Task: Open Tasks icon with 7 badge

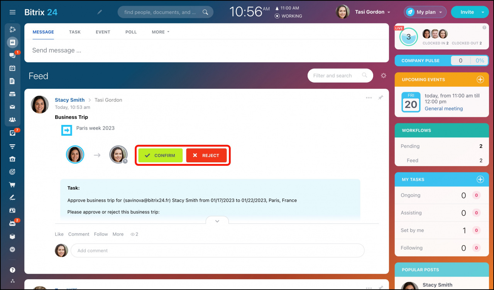Action: (x=12, y=133)
